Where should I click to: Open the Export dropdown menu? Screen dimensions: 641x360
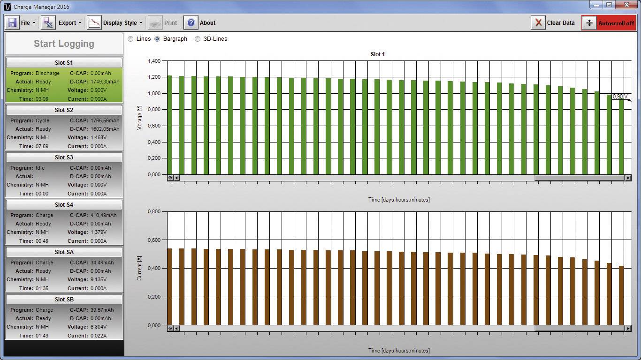(69, 22)
